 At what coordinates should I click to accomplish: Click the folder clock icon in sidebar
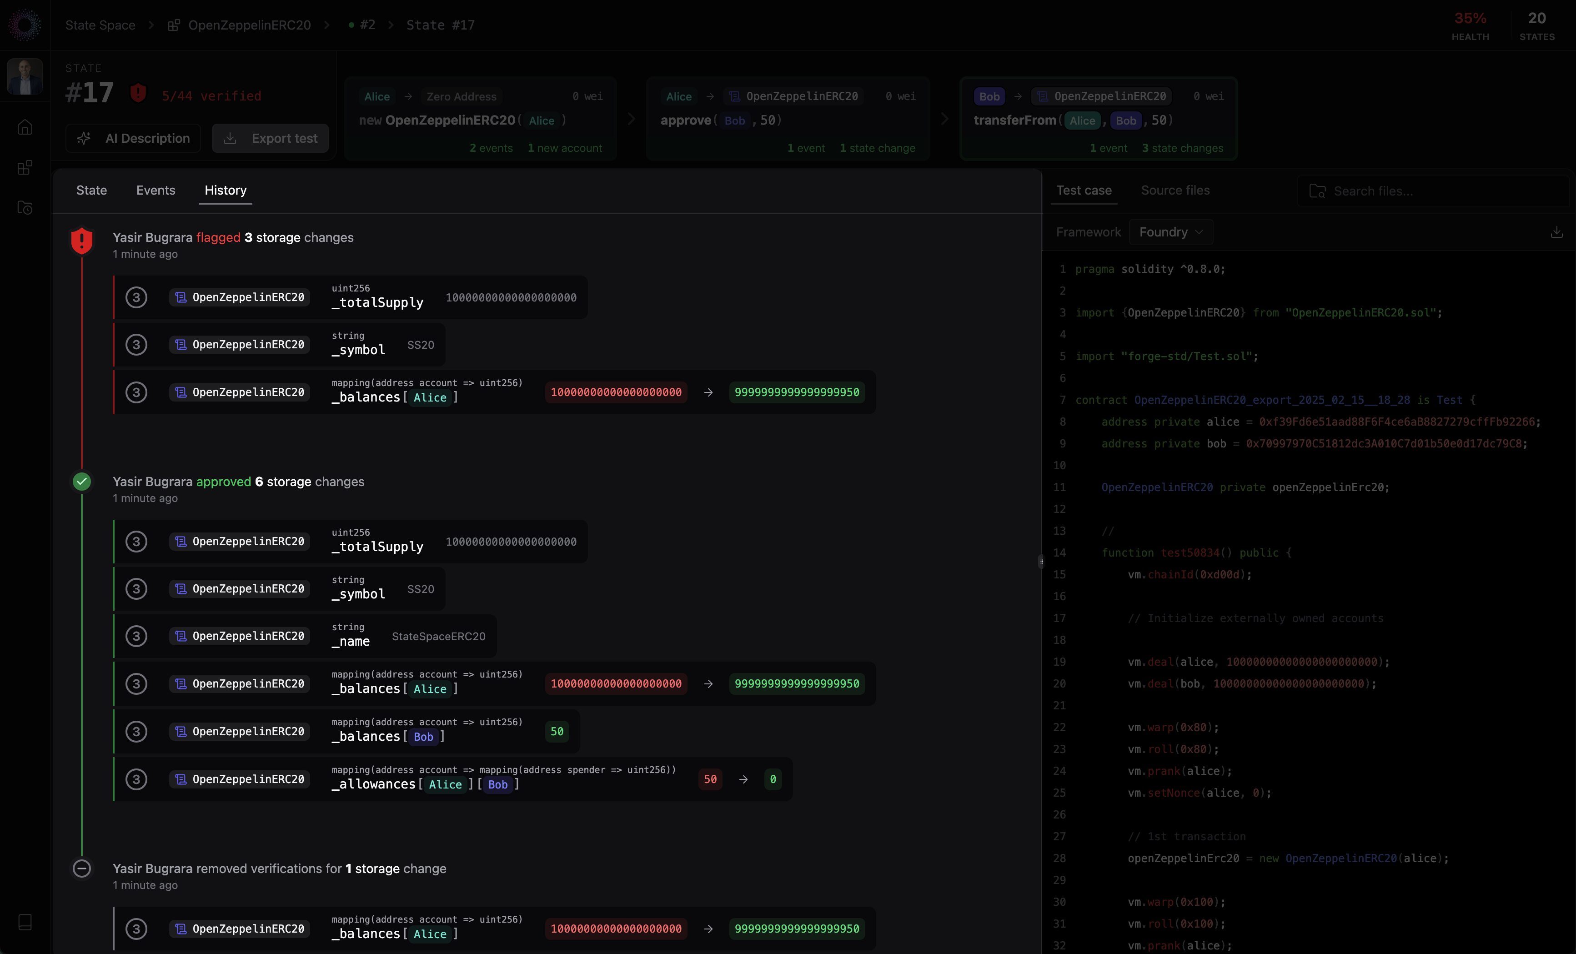coord(25,208)
